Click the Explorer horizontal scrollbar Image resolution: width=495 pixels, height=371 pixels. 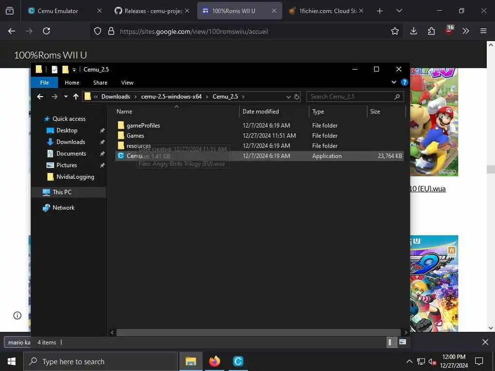pos(259,332)
